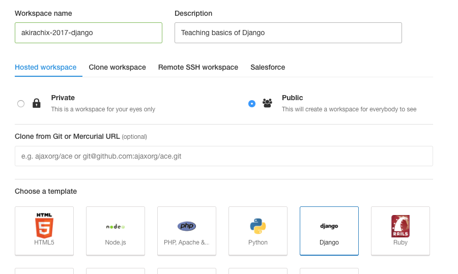Open the Clone workspace tab
The height and width of the screenshot is (274, 458).
coord(117,67)
